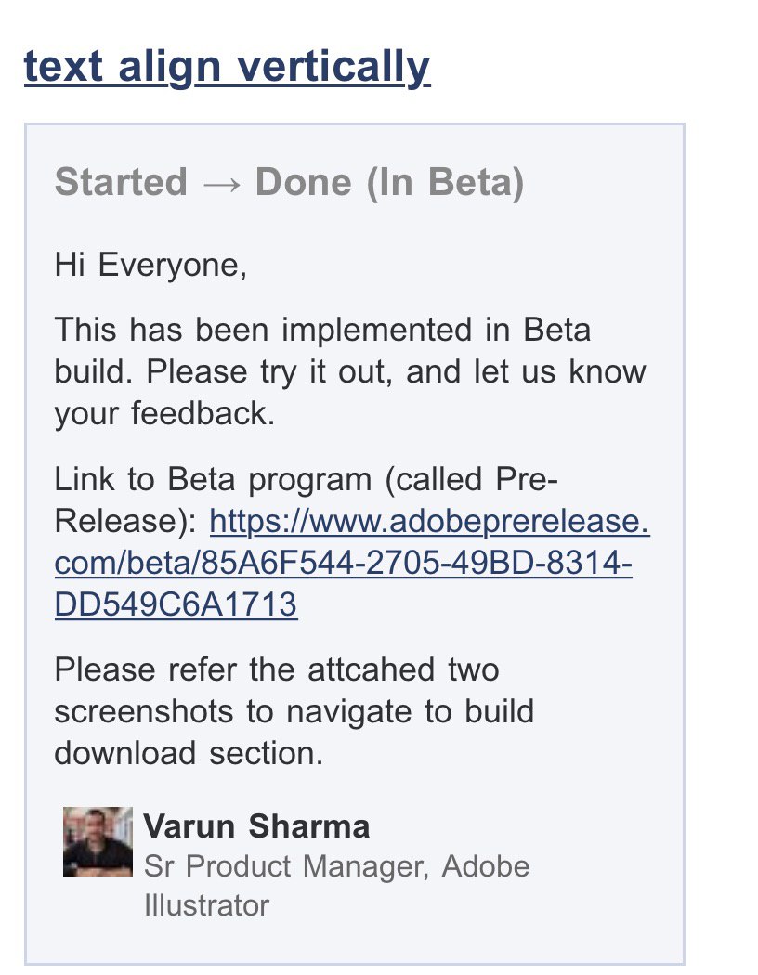This screenshot has height=975, width=758.
Task: Select the Varun Sharma author name
Action: click(256, 826)
